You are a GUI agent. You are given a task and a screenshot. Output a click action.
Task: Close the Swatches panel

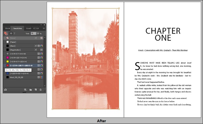click(x=44, y=25)
